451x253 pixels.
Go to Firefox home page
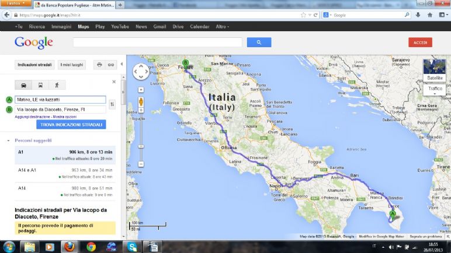(430, 15)
